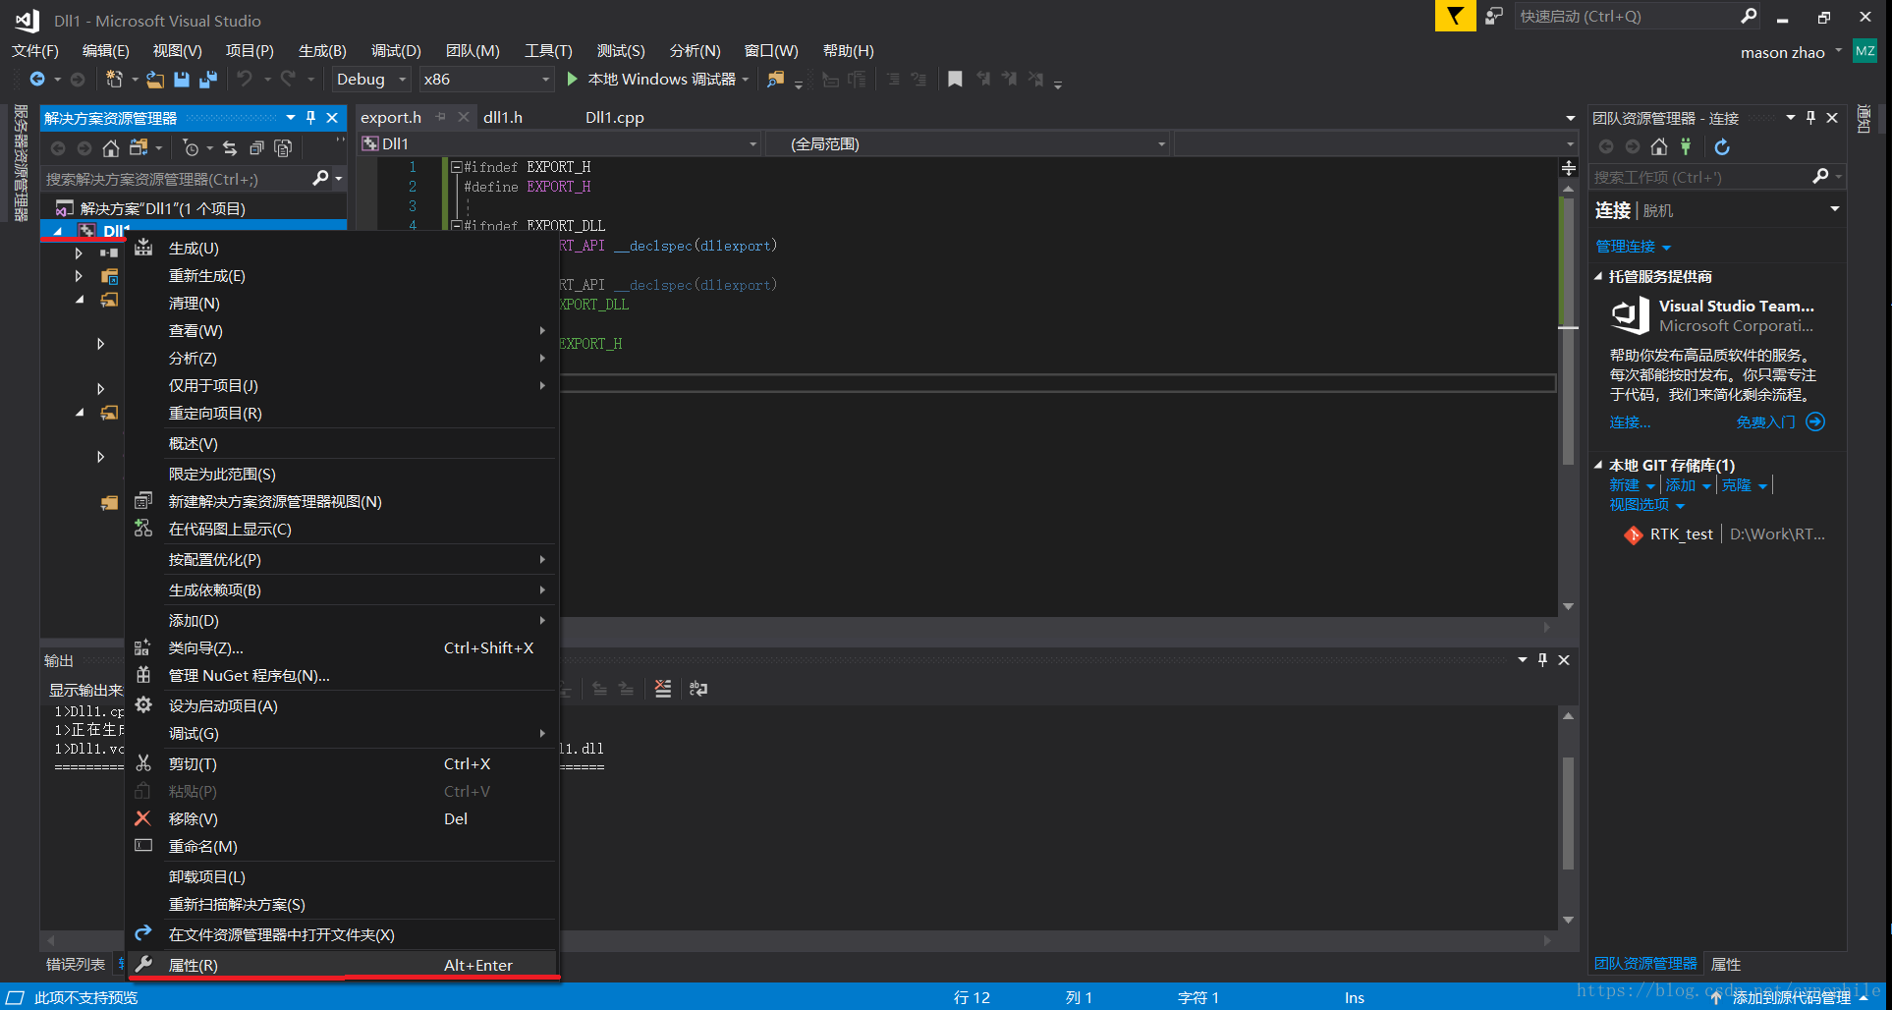
Task: Collapse the #ifndef EXPORT_H code block
Action: pyautogui.click(x=457, y=167)
